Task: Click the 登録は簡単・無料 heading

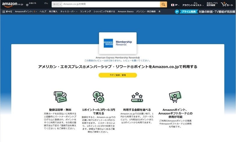Action: coord(60,110)
